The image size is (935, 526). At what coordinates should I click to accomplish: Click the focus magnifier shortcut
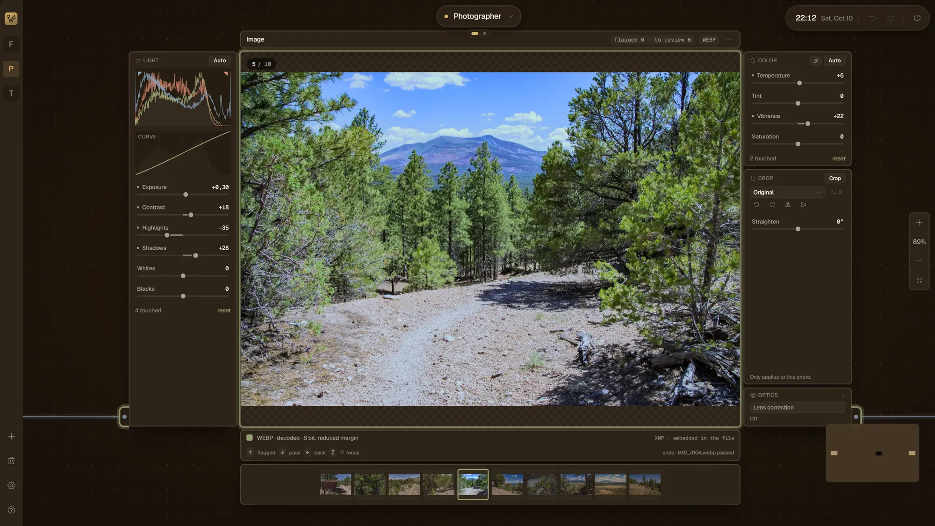coord(349,453)
